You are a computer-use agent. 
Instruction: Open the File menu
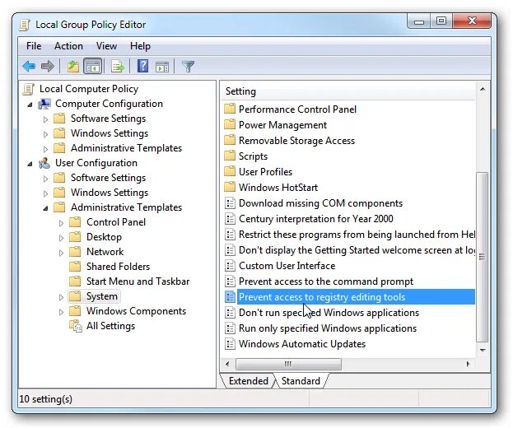(x=34, y=46)
